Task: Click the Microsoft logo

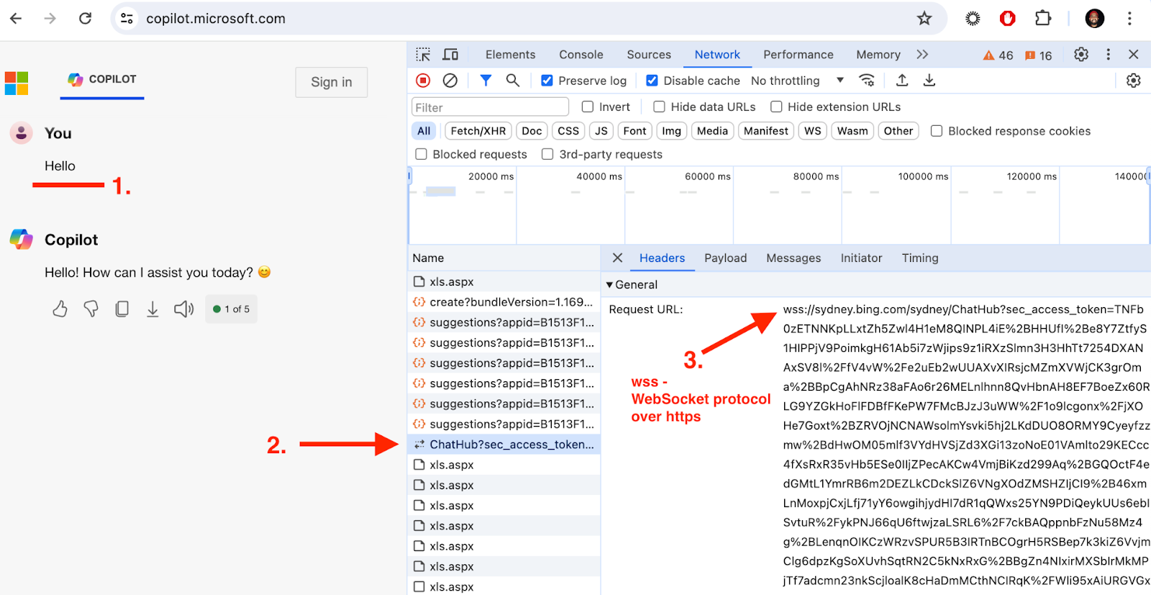Action: (17, 83)
